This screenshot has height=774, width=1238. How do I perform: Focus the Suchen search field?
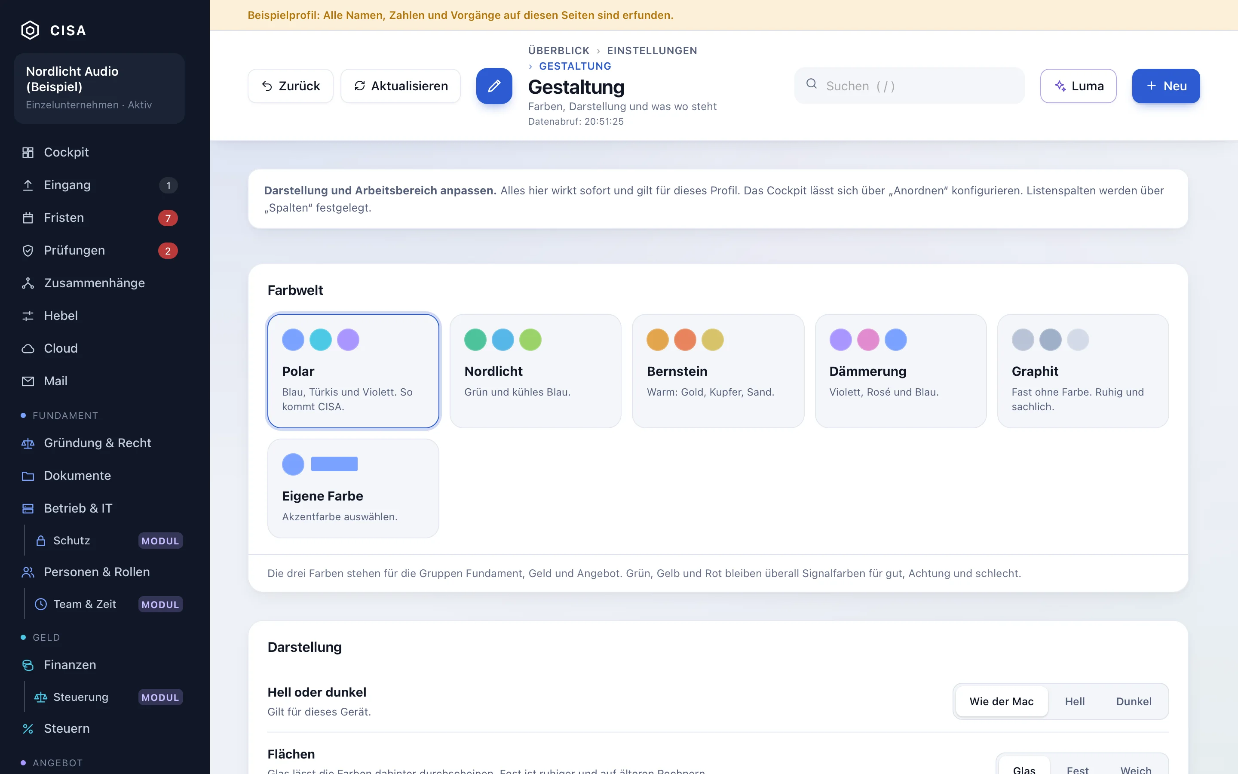click(x=909, y=86)
